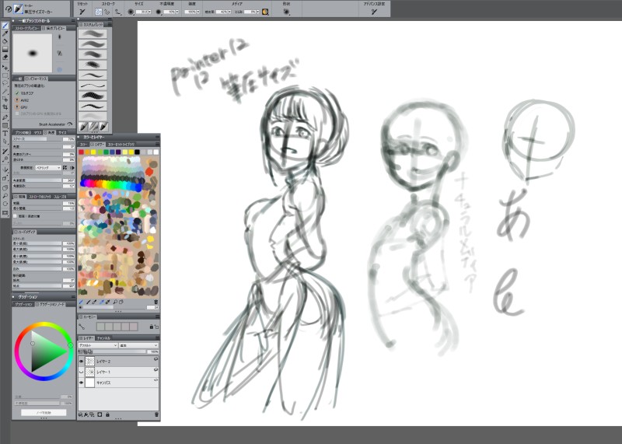Toggle the GPU optimization indicator
Image resolution: width=622 pixels, height=444 pixels.
(x=17, y=107)
